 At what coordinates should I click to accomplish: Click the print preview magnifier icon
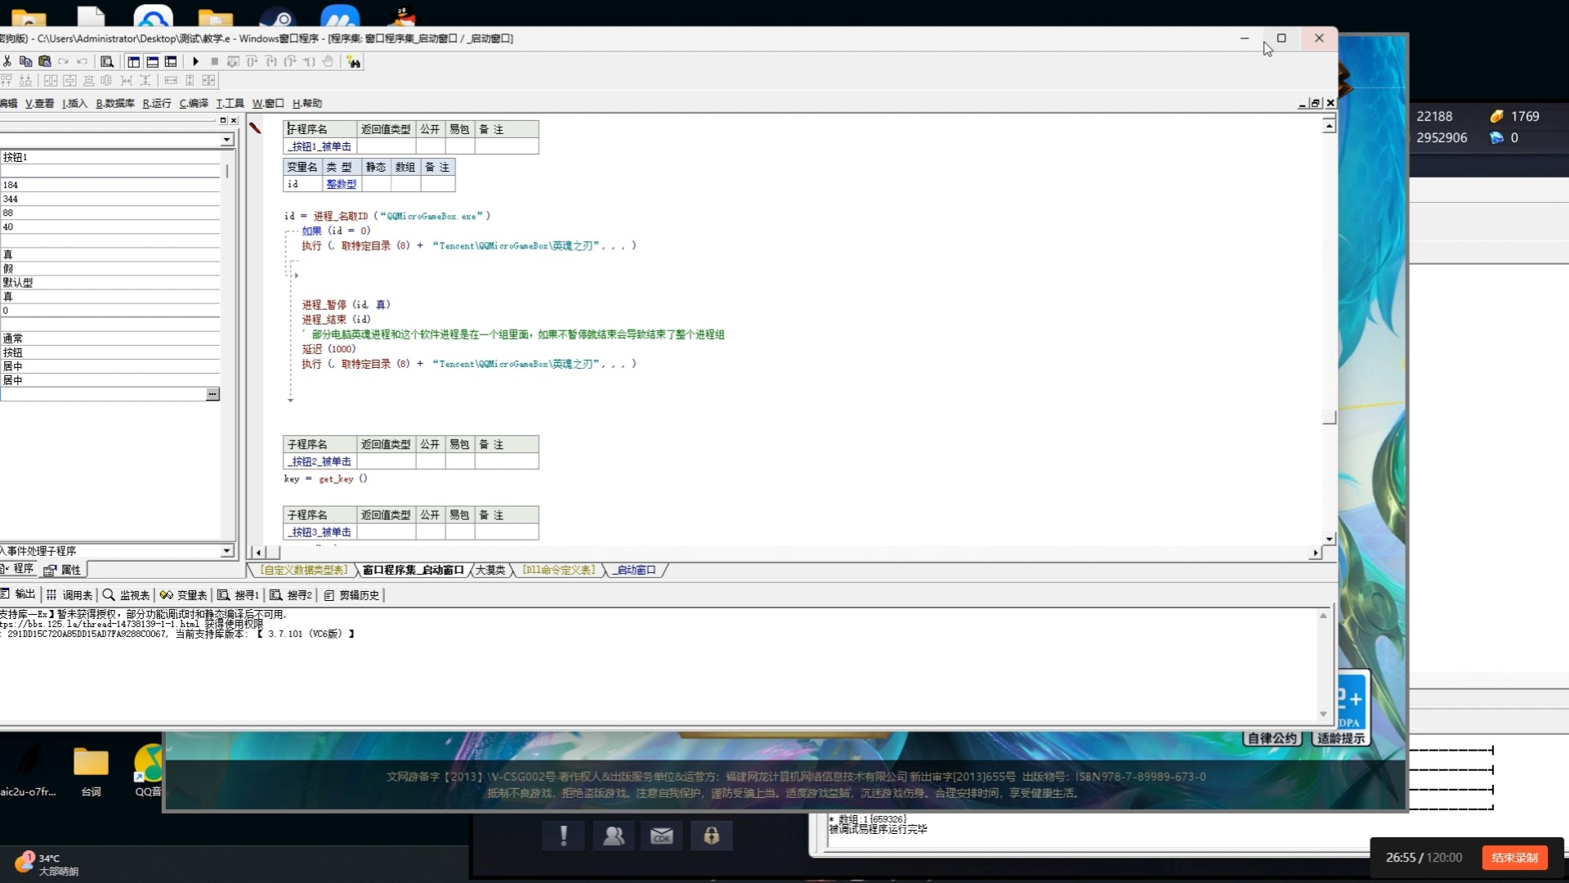(107, 61)
